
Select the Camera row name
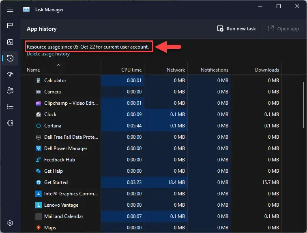[x=52, y=92]
